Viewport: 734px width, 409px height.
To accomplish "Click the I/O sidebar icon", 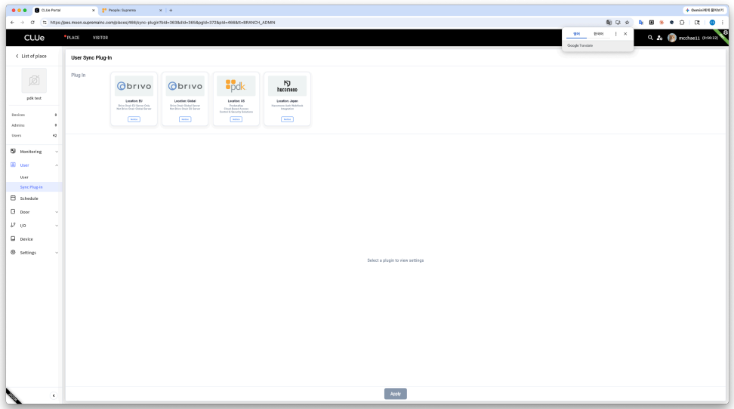I will [13, 225].
